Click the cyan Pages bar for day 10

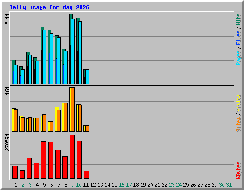[80, 53]
